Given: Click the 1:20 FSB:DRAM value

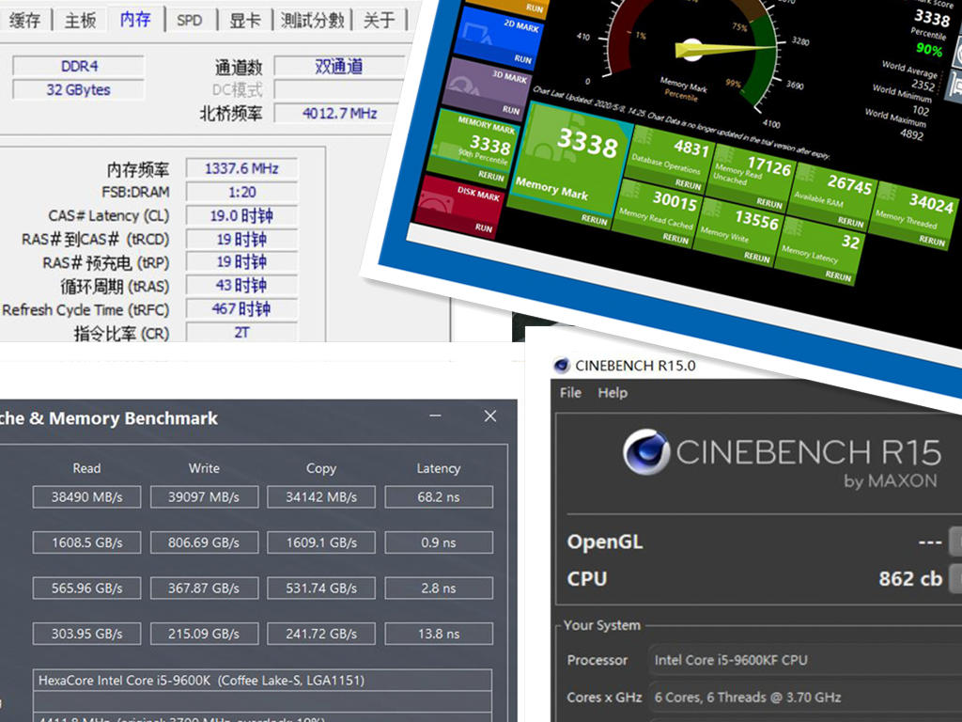Looking at the screenshot, I should click(x=241, y=192).
